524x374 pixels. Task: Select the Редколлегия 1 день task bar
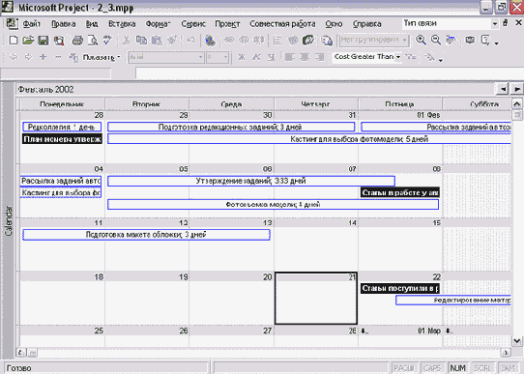[62, 127]
